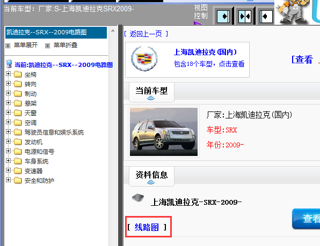Expand the 变速器 tree node
The image size is (320, 246).
click(8, 170)
